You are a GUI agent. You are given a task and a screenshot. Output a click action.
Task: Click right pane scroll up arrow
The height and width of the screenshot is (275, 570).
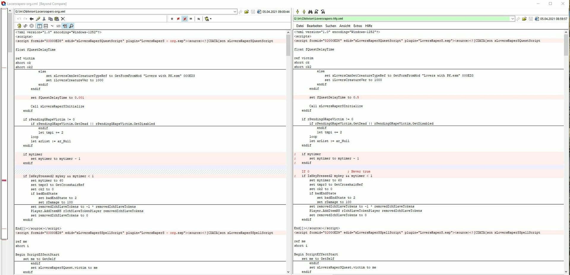[x=566, y=32]
